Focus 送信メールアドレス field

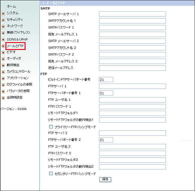132,68
